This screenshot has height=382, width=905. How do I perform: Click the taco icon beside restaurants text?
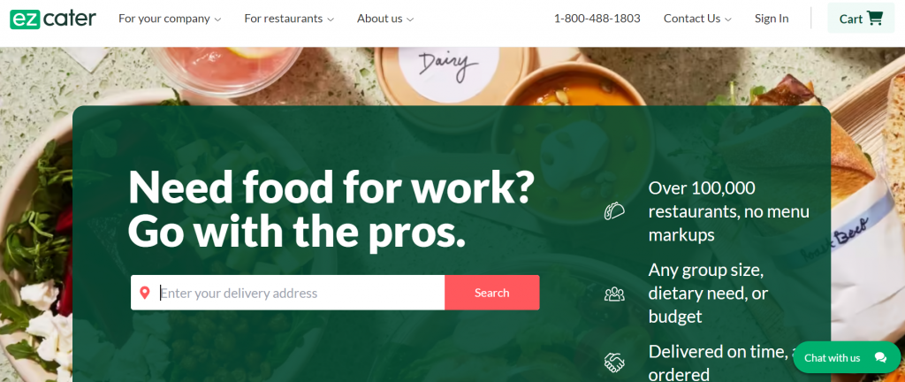point(614,211)
